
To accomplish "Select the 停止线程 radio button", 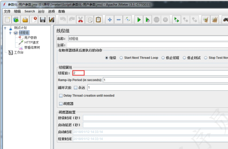I will (163, 58).
